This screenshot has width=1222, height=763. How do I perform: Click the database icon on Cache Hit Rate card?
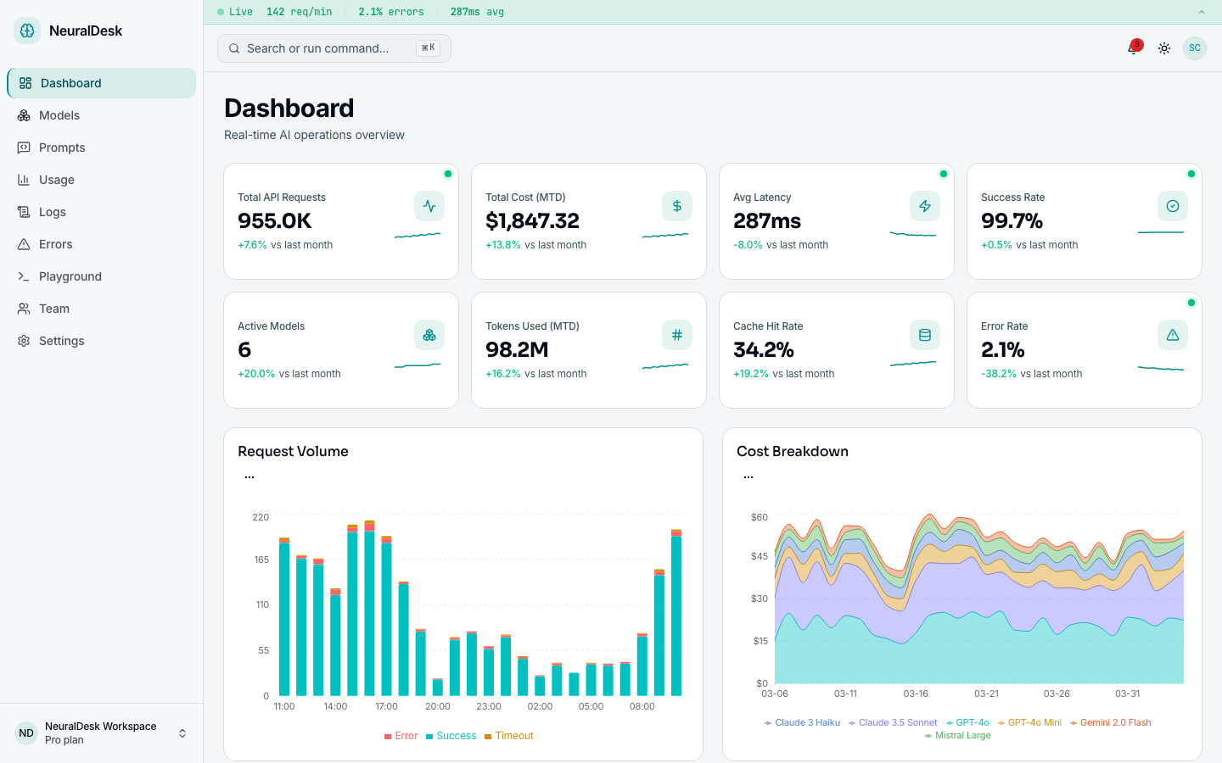coord(925,335)
